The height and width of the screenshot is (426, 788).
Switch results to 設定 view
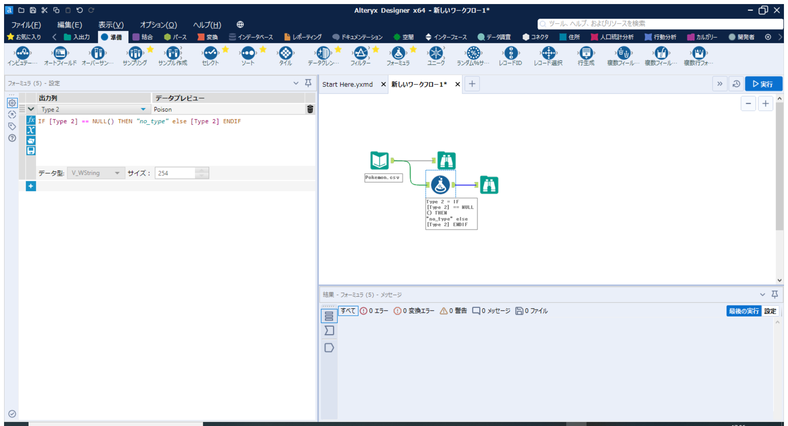point(770,311)
